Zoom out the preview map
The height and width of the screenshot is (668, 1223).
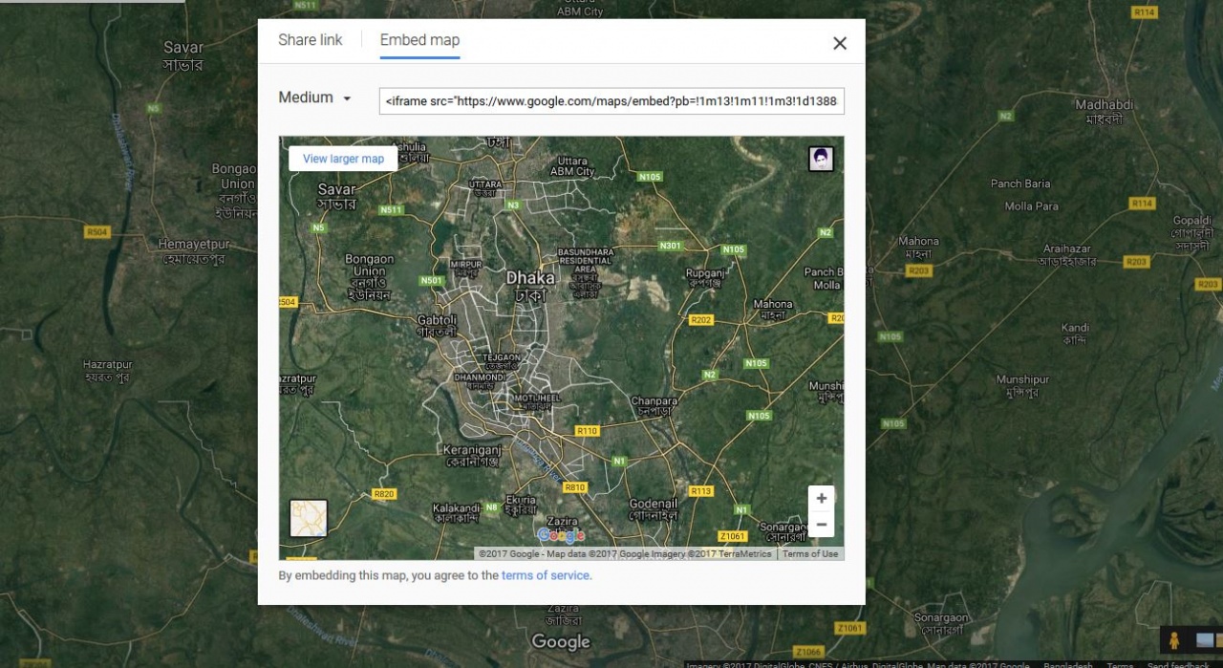pyautogui.click(x=821, y=524)
